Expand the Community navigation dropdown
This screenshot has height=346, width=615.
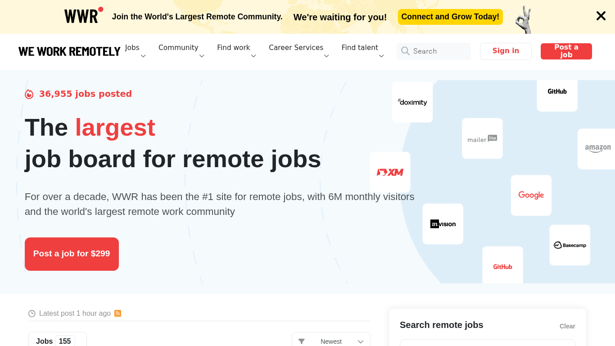click(181, 50)
